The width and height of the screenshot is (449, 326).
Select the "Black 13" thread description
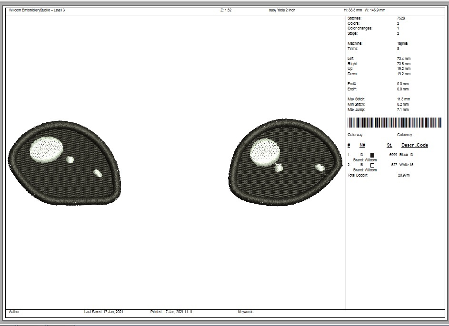(406, 155)
